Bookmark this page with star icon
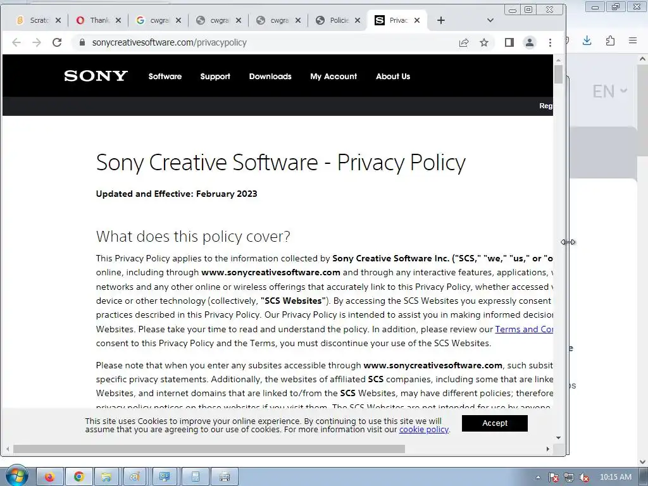This screenshot has width=648, height=486. [484, 42]
